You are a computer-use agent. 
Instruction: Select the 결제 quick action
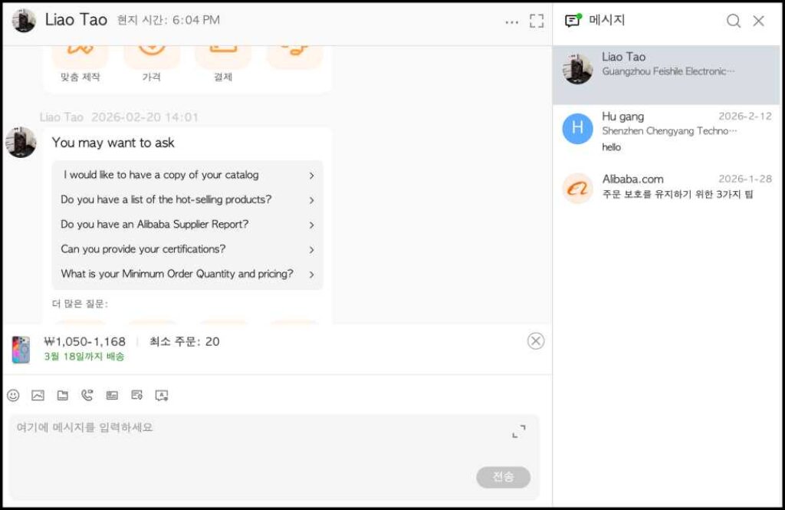[223, 63]
